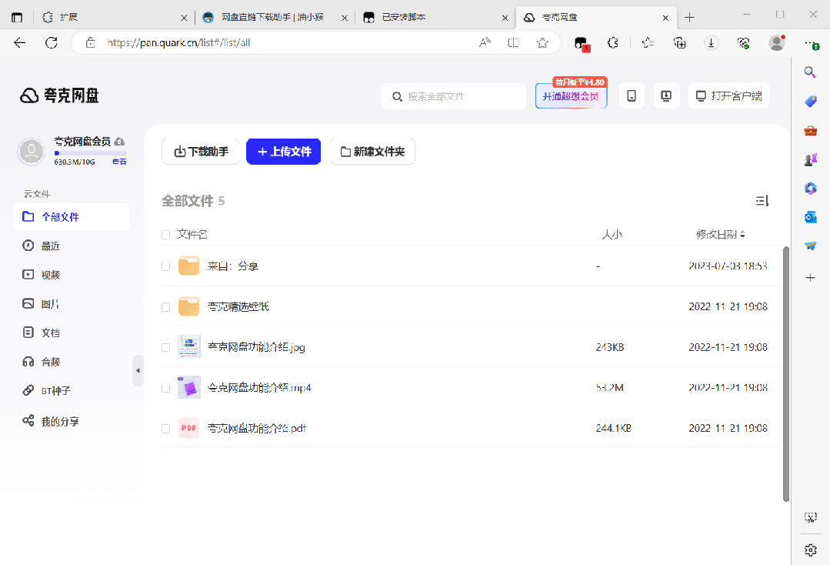
Task: Toggle the list view sort icon
Action: click(x=762, y=201)
